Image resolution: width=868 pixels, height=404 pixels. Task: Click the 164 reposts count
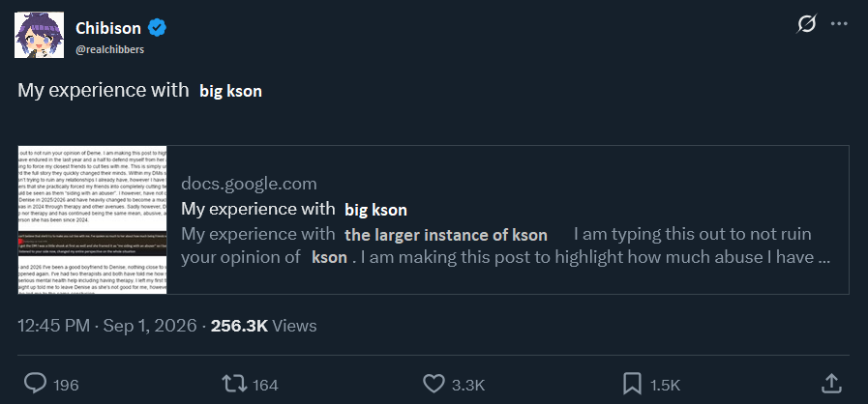pyautogui.click(x=266, y=385)
